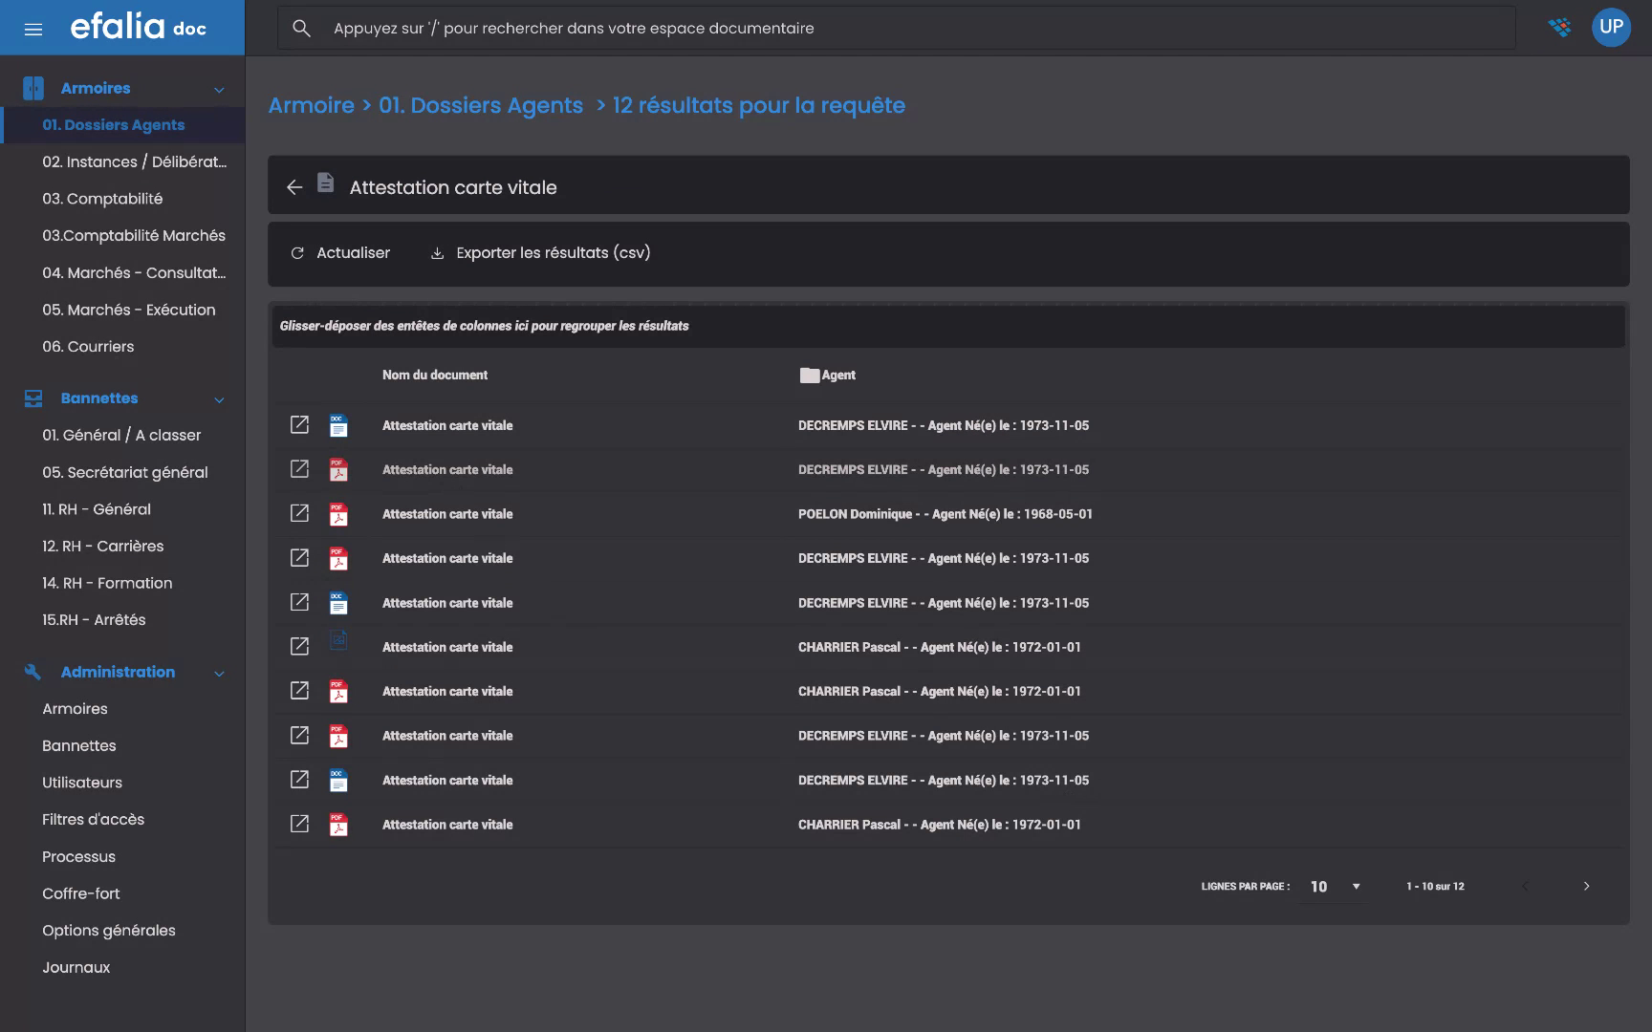The image size is (1652, 1032).
Task: Open the hamburger menu next to efalia logo
Action: coord(33,28)
